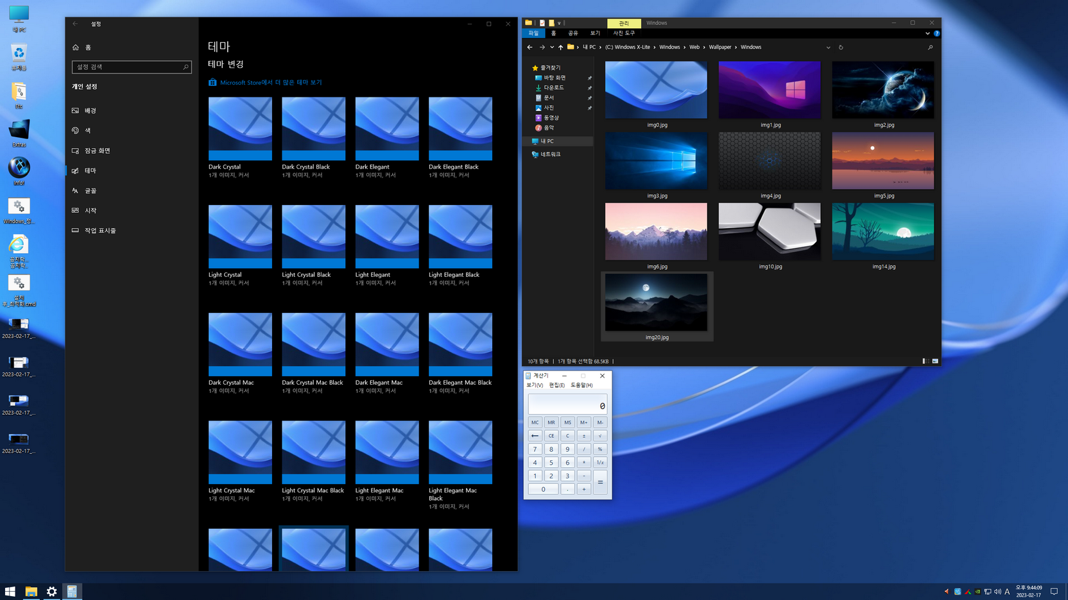Go up one folder level in Explorer

(560, 47)
